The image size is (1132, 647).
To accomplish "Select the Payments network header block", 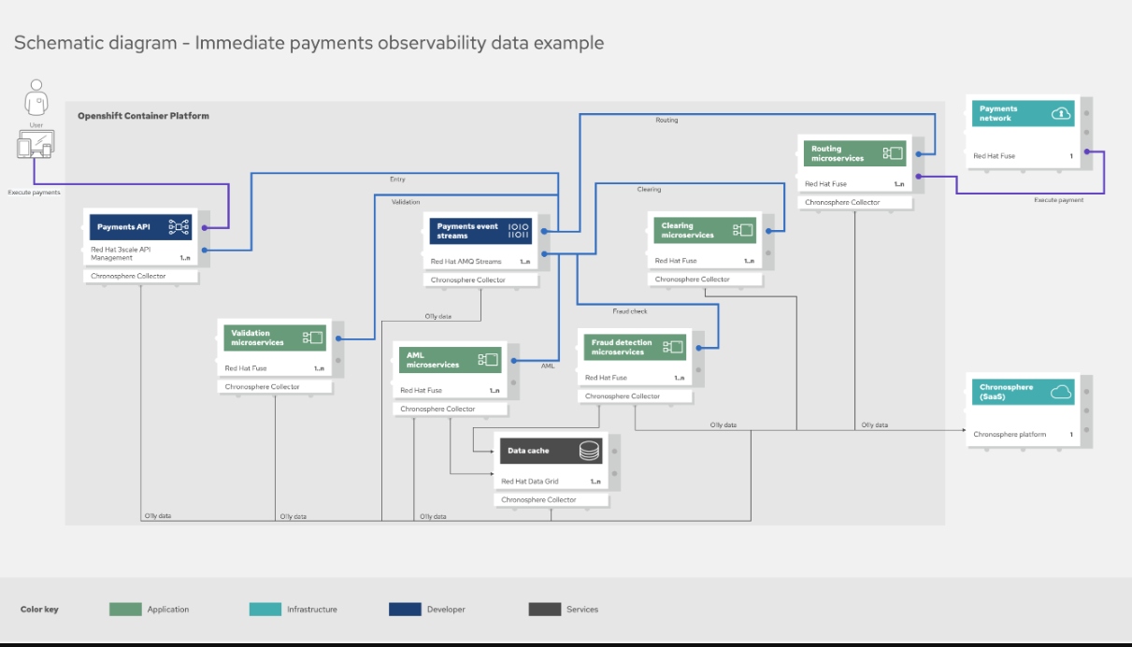I will click(1025, 113).
